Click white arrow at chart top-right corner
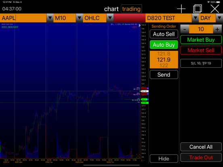 click(140, 25)
